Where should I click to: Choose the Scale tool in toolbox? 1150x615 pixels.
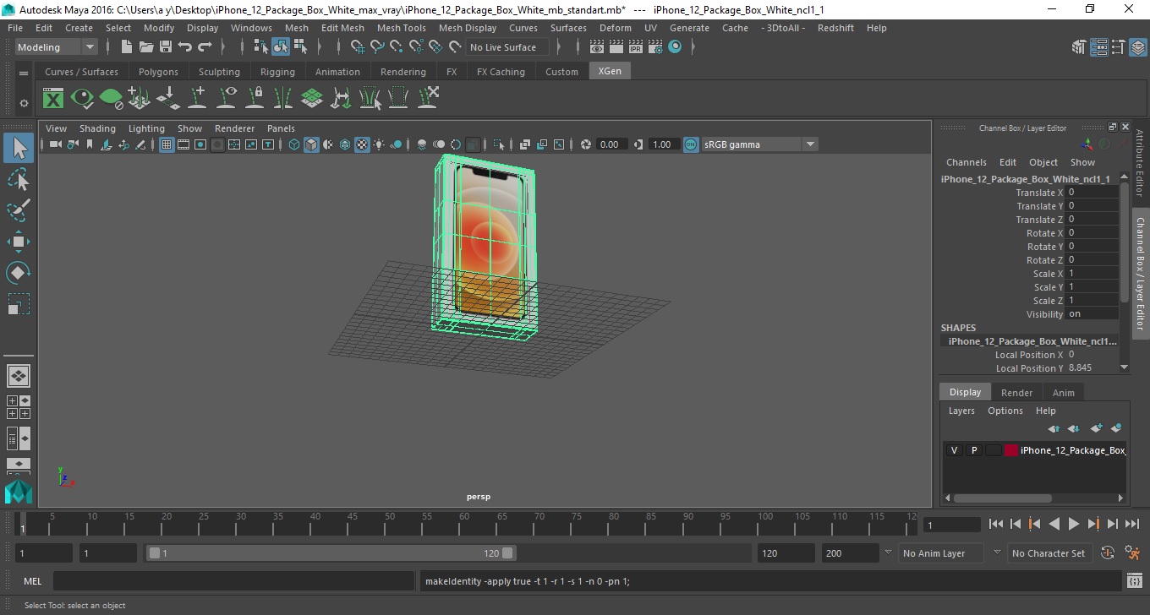tap(19, 303)
